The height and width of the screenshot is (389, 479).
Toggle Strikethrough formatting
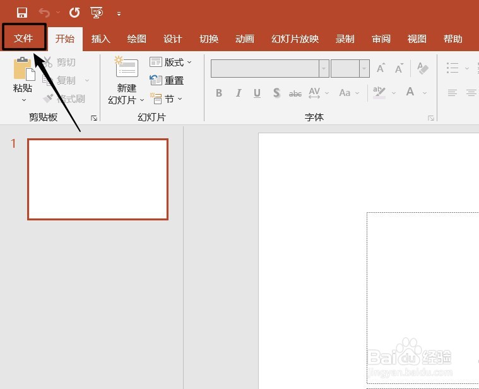pos(295,93)
